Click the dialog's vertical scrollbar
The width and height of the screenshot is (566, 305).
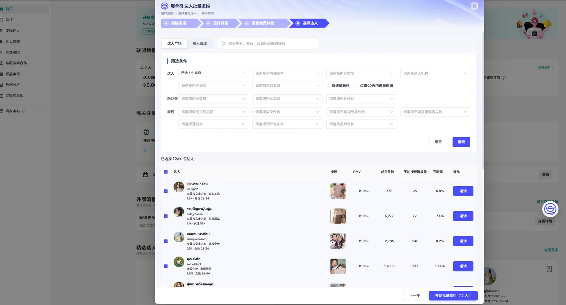coord(484,100)
